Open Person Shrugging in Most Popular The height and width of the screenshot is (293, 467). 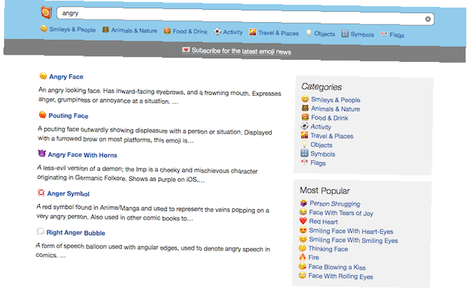(x=335, y=204)
